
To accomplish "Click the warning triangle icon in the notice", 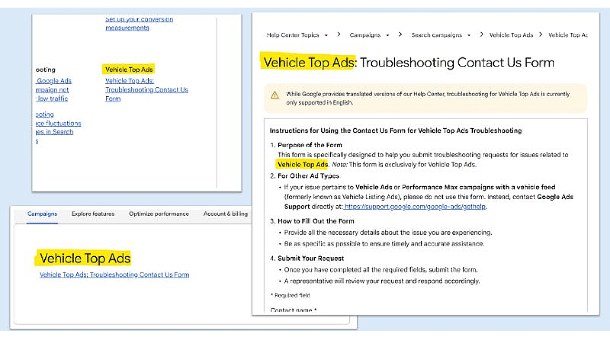I will coord(275,95).
